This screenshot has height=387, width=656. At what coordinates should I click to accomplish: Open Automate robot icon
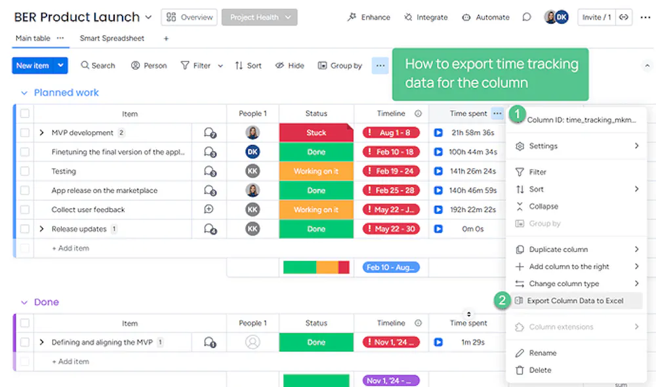click(466, 18)
